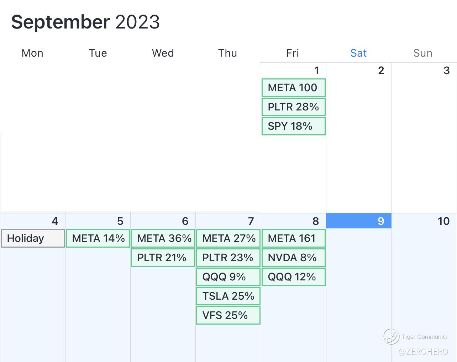Click the Sun column header
This screenshot has width=457, height=362.
click(423, 53)
